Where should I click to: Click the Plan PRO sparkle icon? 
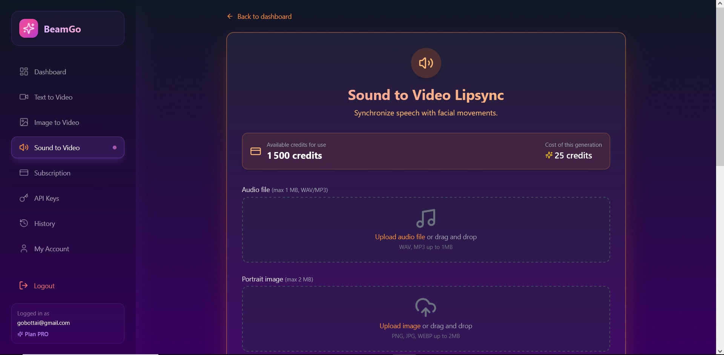[20, 334]
